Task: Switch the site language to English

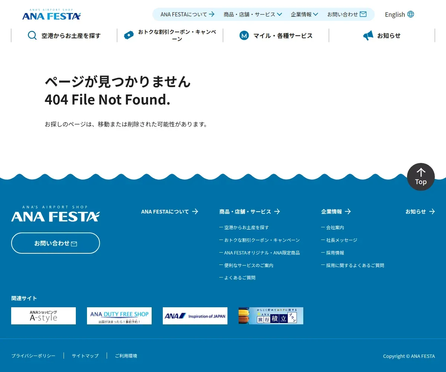Action: [x=399, y=14]
